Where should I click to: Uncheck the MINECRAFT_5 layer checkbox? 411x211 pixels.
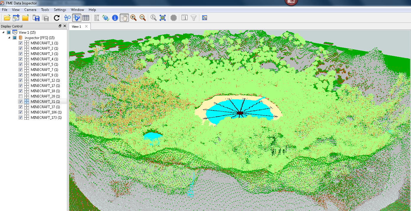(x=20, y=64)
